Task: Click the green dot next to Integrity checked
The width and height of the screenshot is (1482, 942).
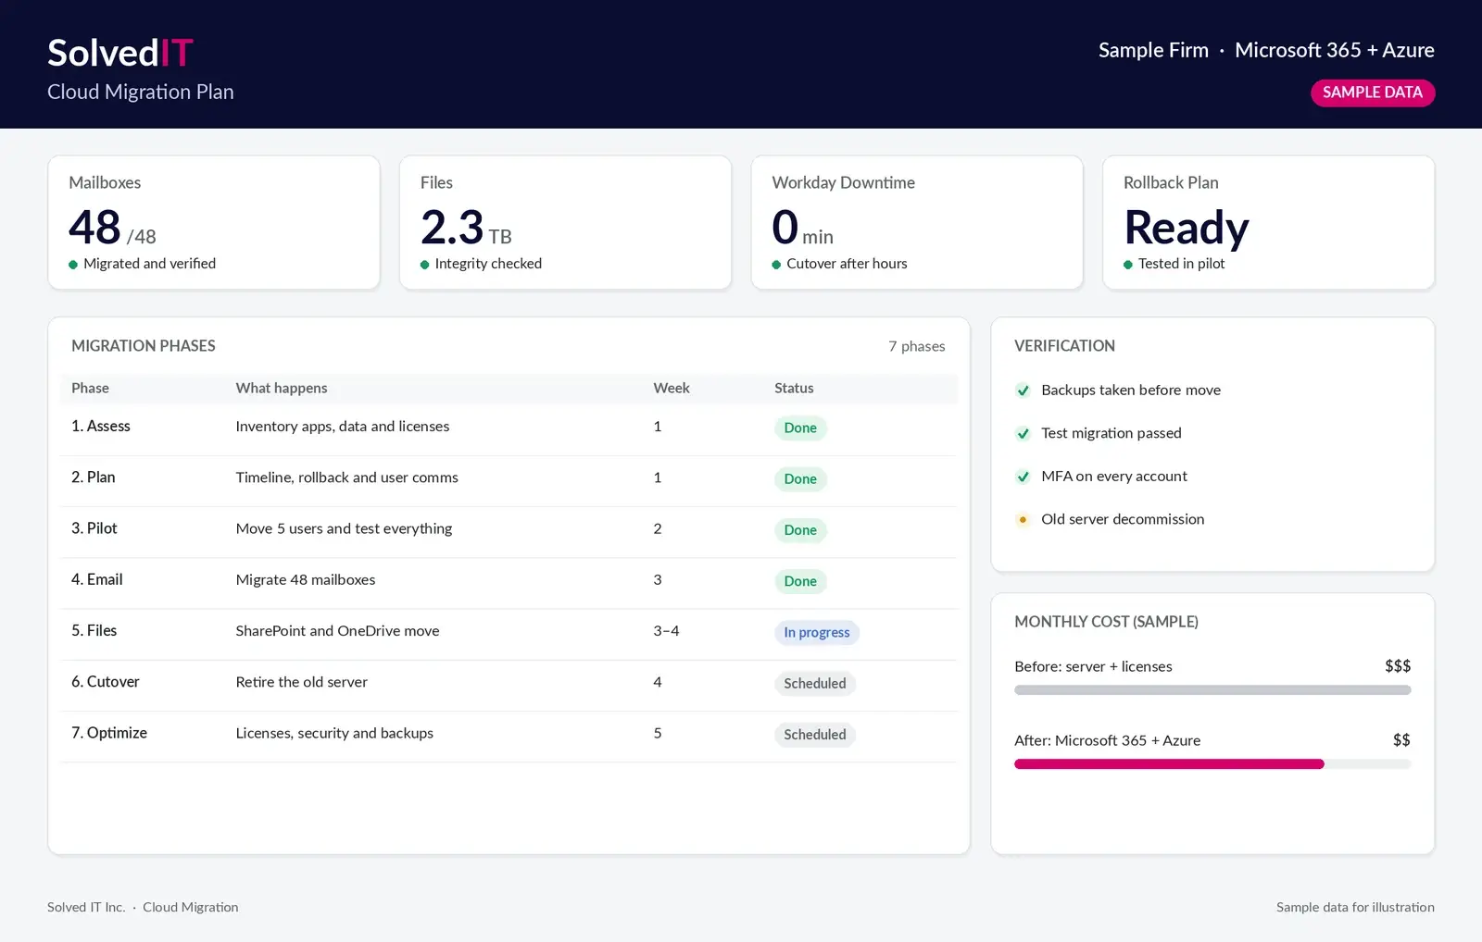Action: pos(424,265)
